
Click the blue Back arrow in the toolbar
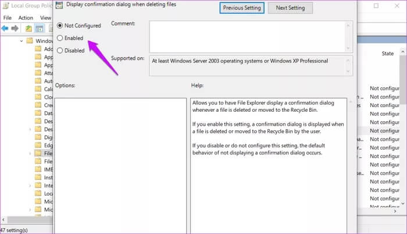pyautogui.click(x=5, y=28)
